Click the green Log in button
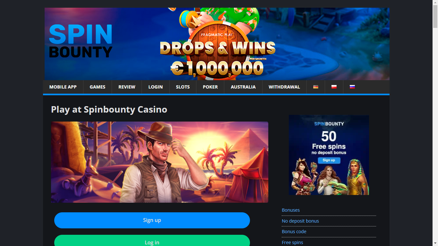This screenshot has height=246, width=438. (x=152, y=241)
